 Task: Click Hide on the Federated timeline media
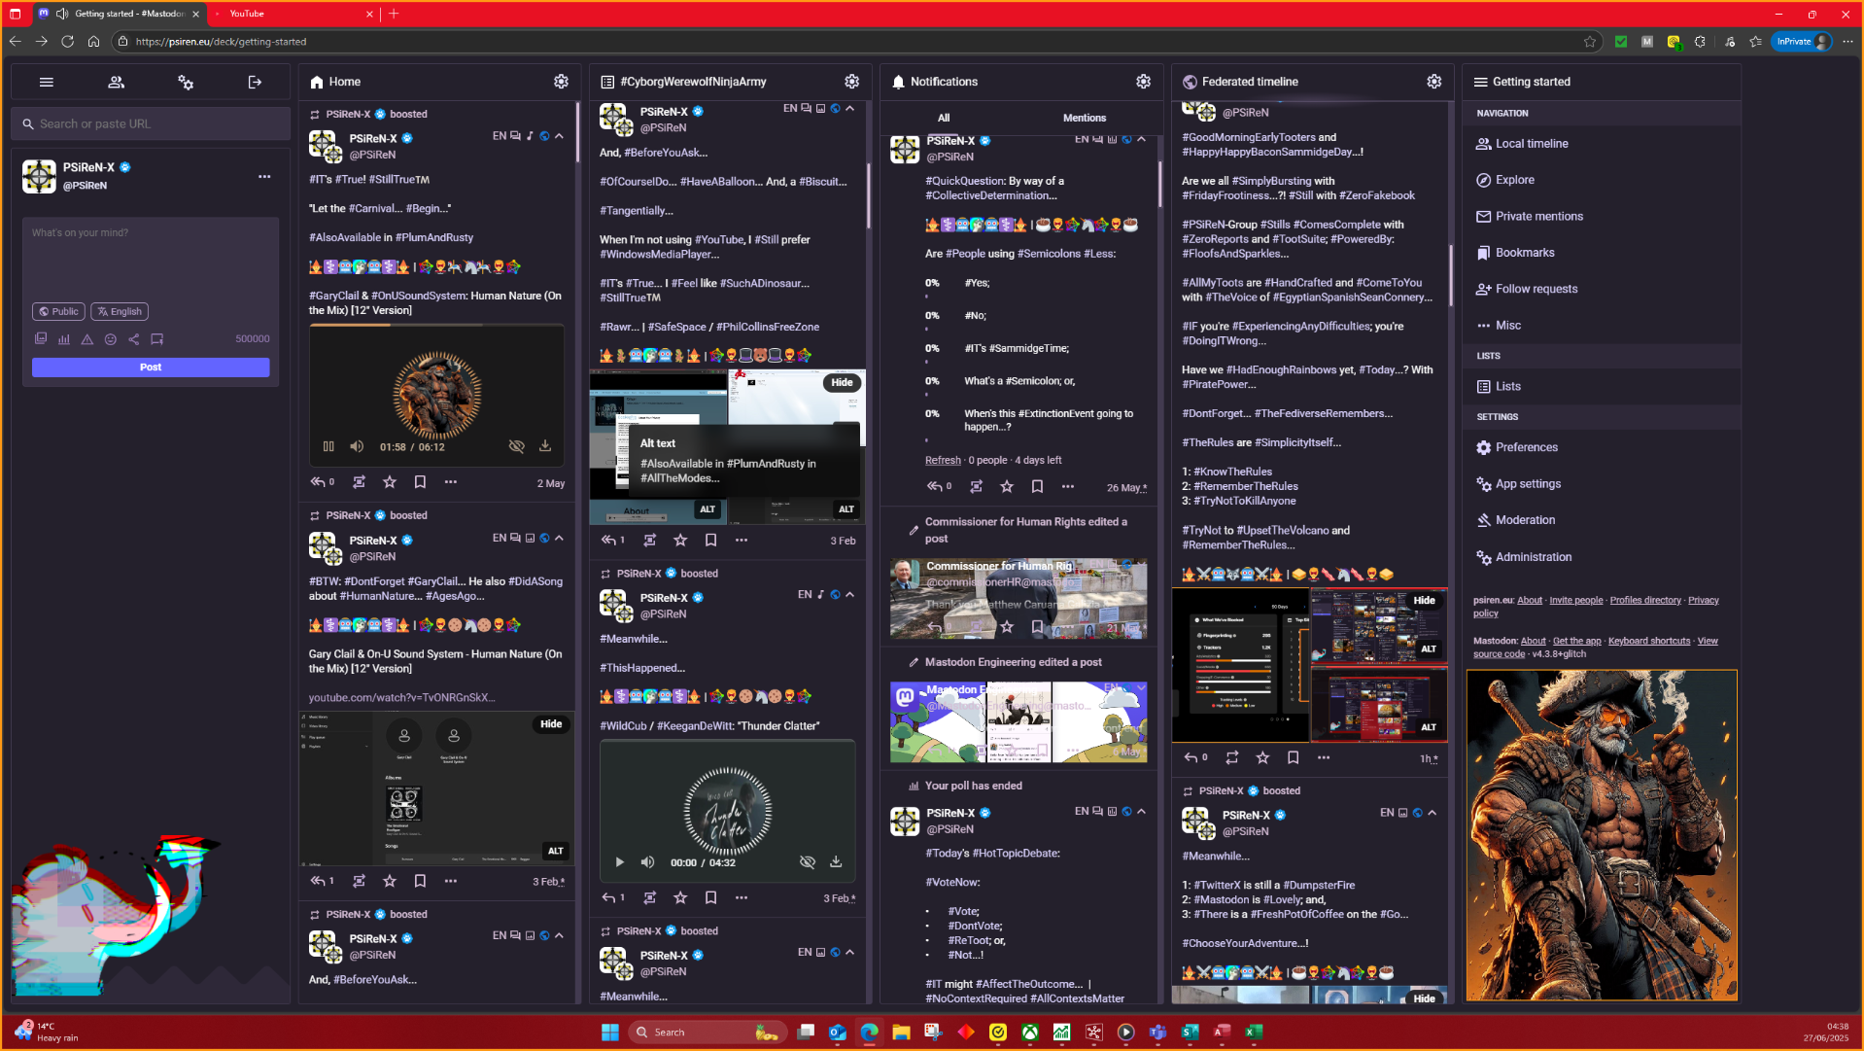pyautogui.click(x=1424, y=601)
